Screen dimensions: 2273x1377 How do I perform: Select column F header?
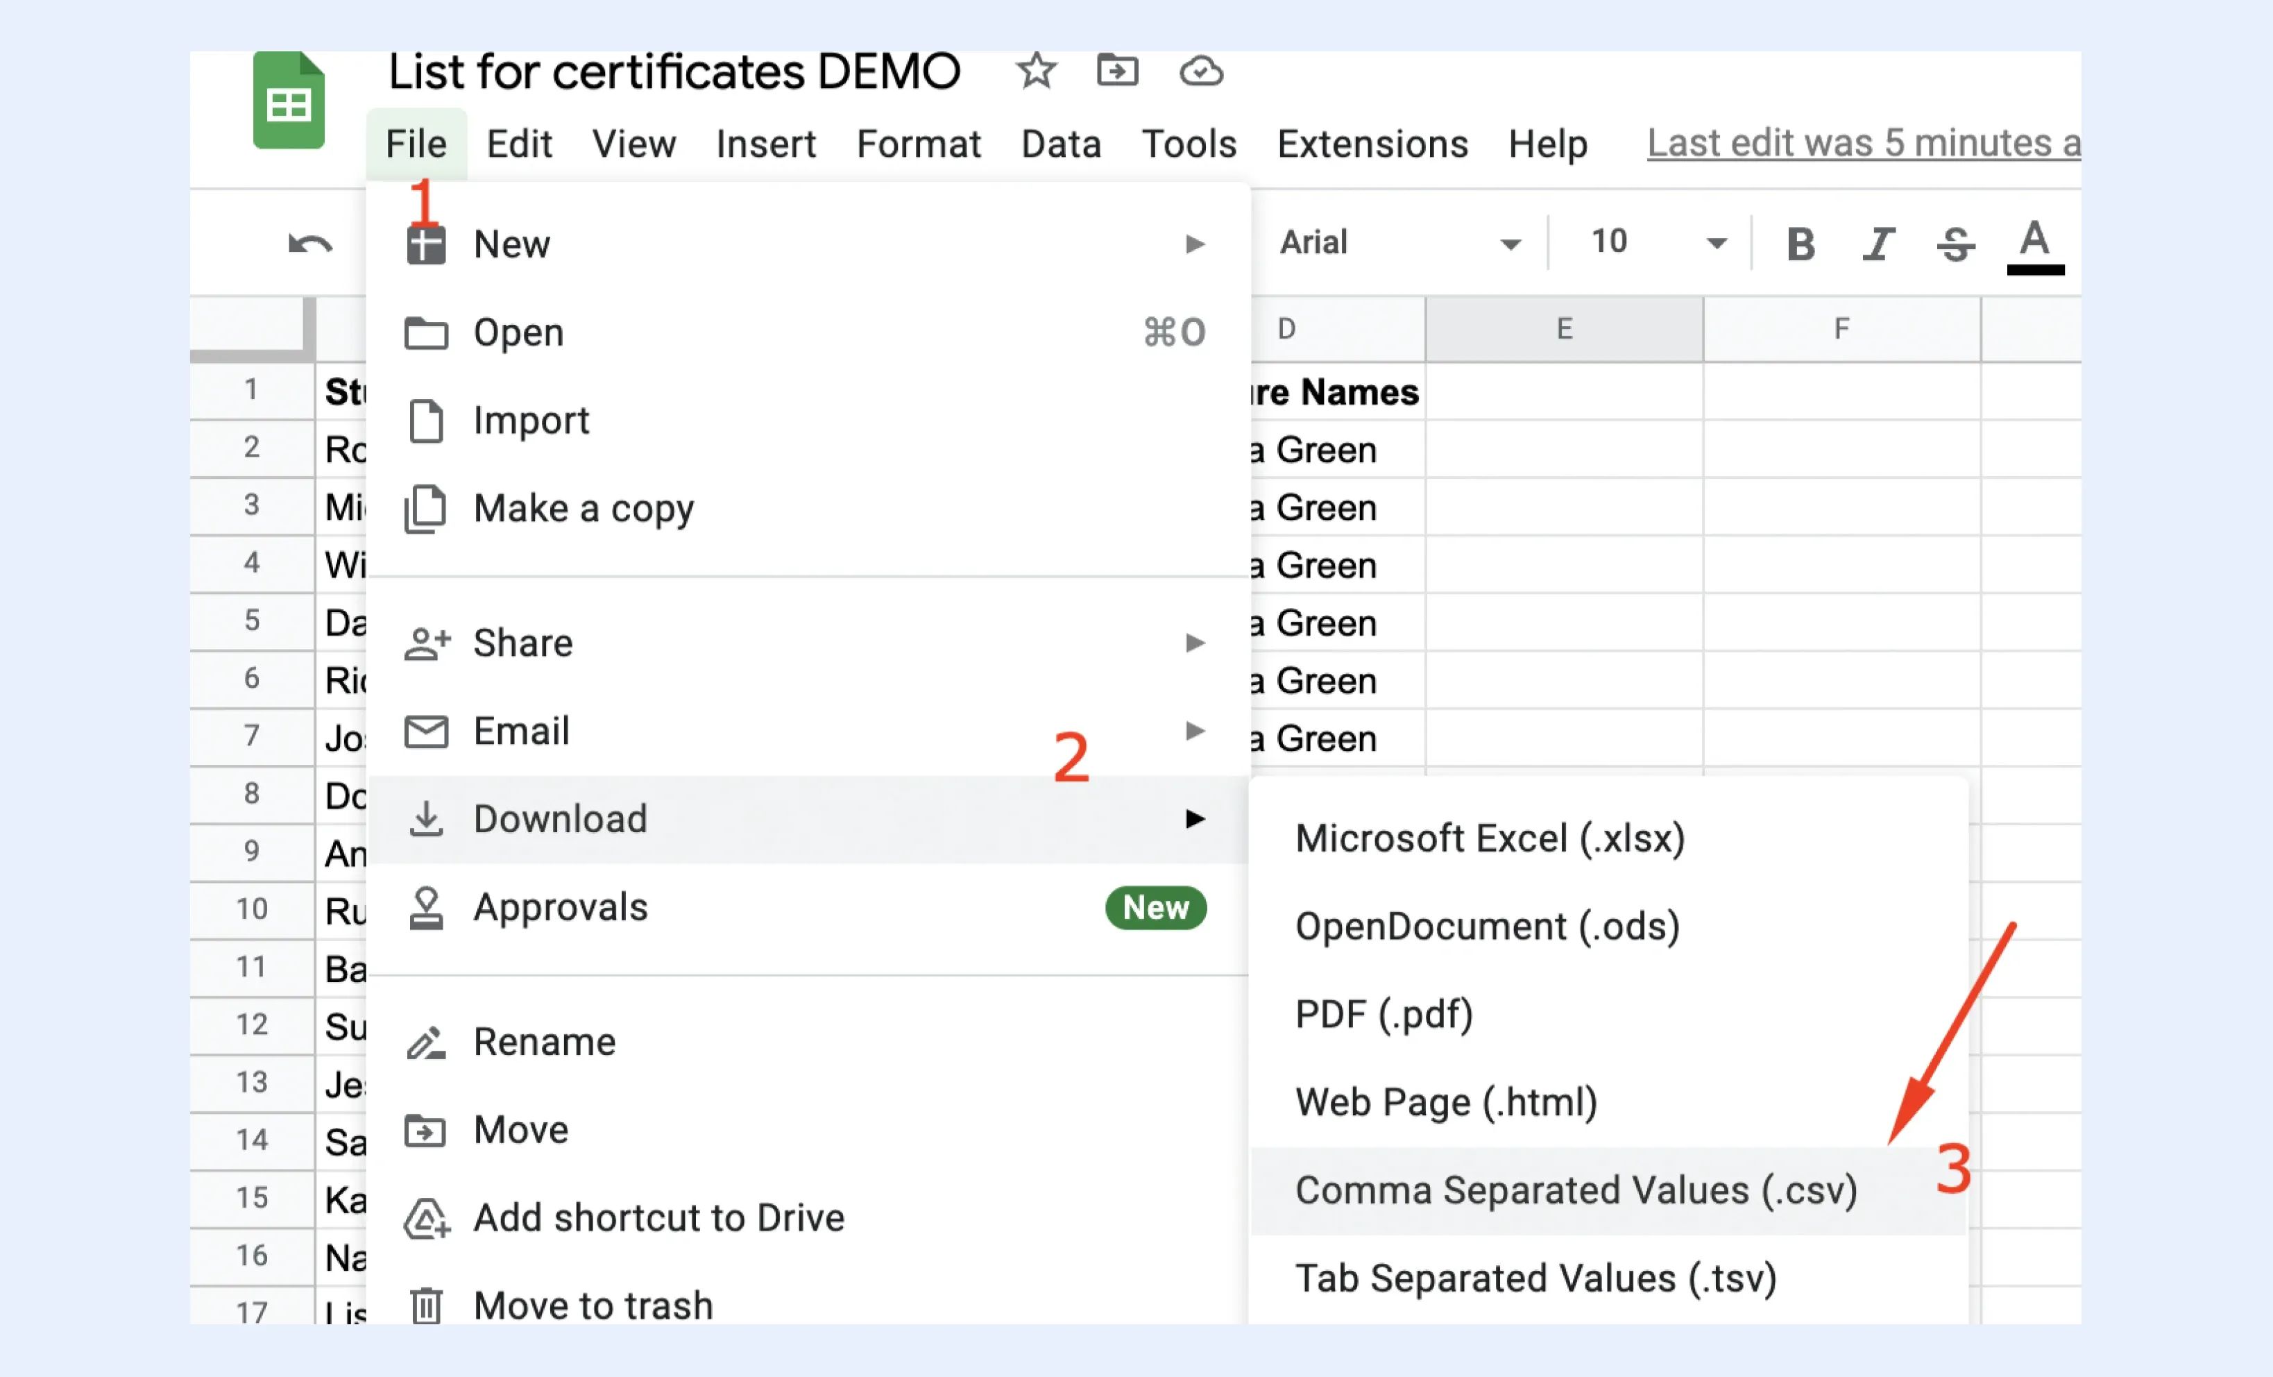1841,328
